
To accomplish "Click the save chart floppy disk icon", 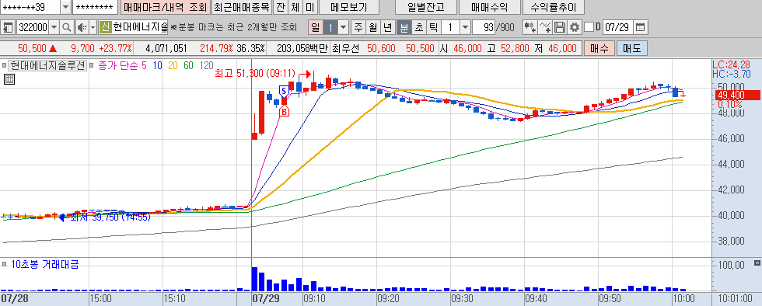I will (x=561, y=27).
